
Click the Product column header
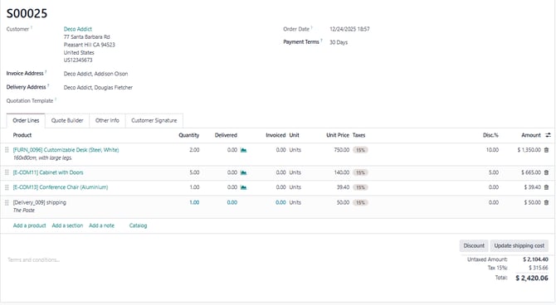point(22,135)
